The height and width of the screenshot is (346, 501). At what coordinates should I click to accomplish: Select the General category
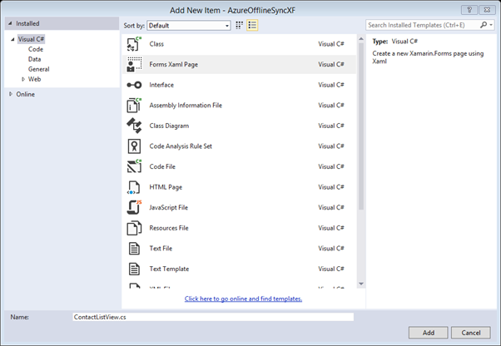point(38,69)
